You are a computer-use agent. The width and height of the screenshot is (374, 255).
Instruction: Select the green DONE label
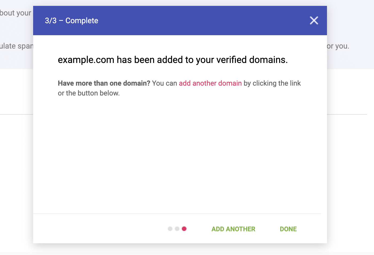coord(288,229)
